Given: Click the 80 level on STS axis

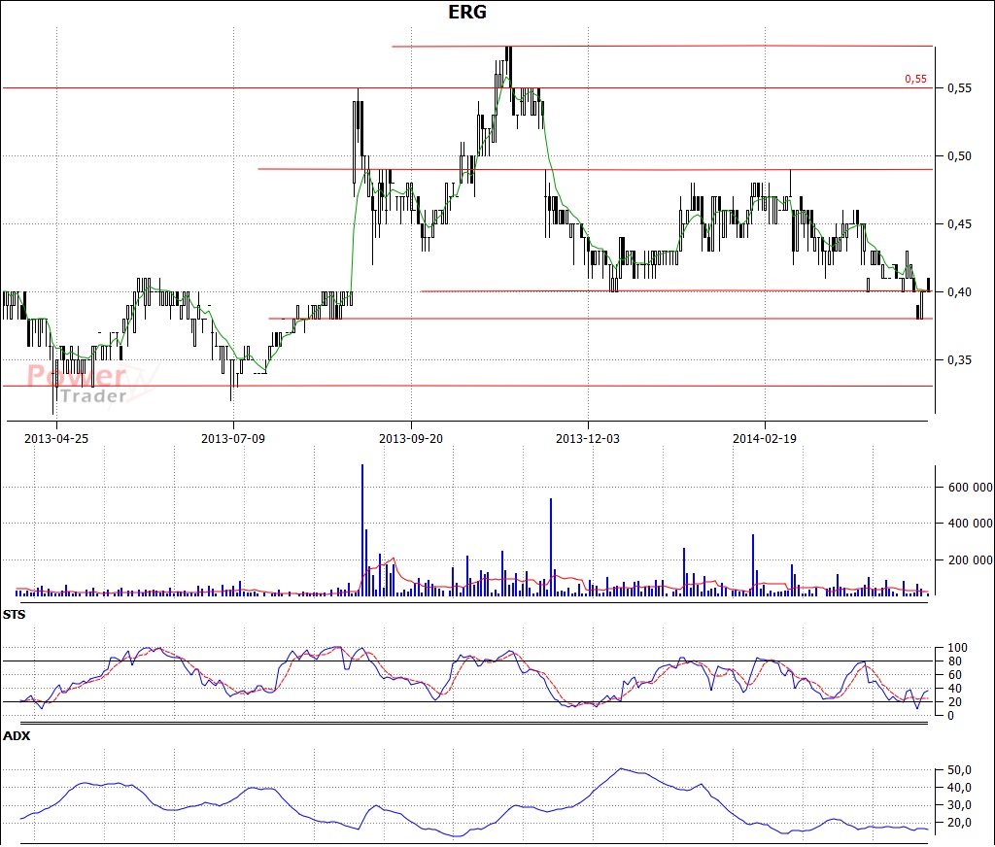Looking at the screenshot, I should (955, 661).
